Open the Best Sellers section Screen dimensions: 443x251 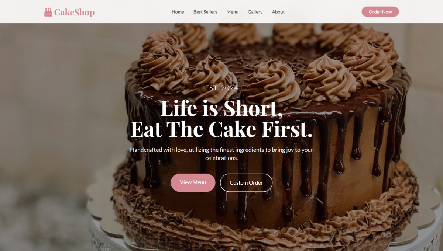click(205, 12)
